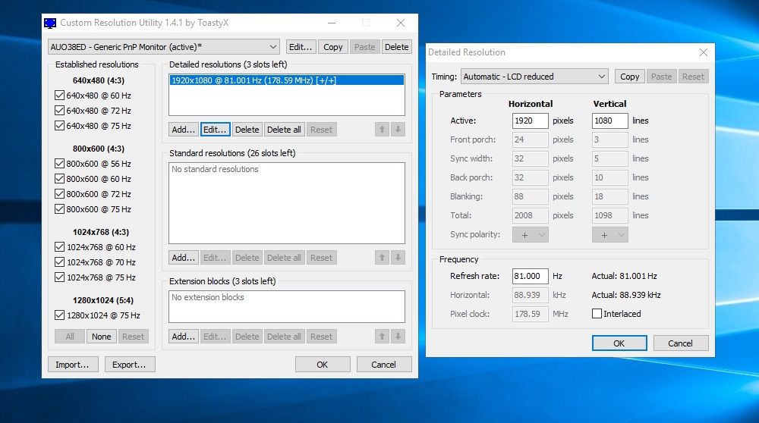Select None for established resolutions
The image size is (759, 423).
point(101,337)
